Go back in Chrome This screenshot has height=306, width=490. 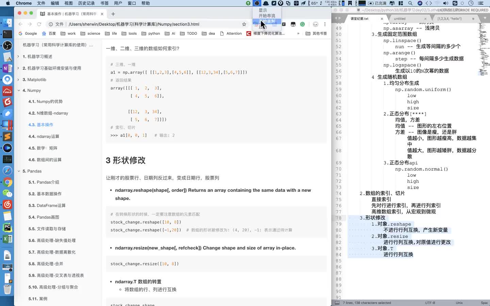(x=20, y=24)
